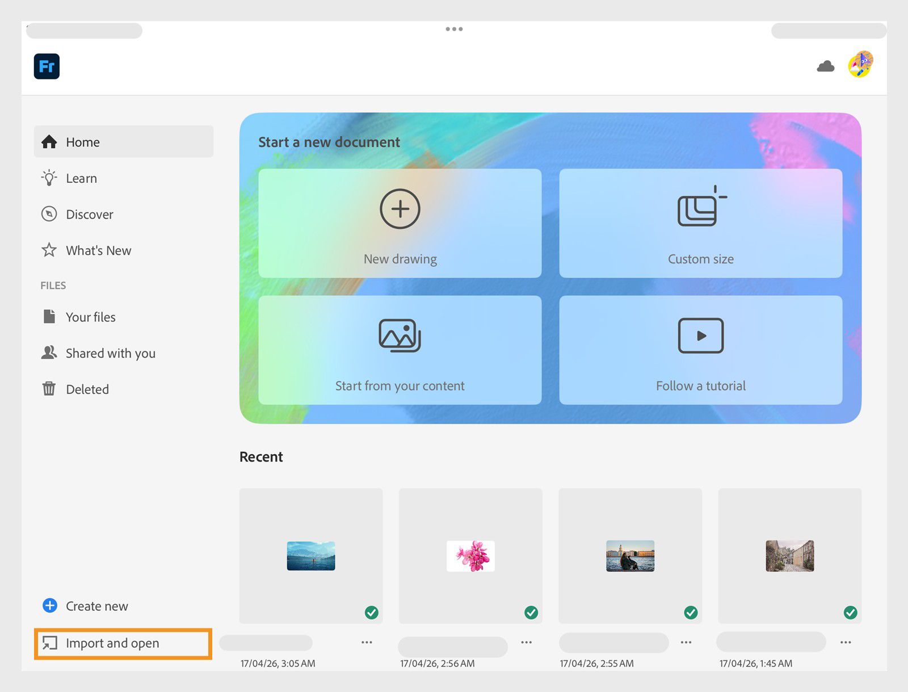This screenshot has height=692, width=908.
Task: Click the Adobe Fresco Fr logo
Action: (47, 66)
